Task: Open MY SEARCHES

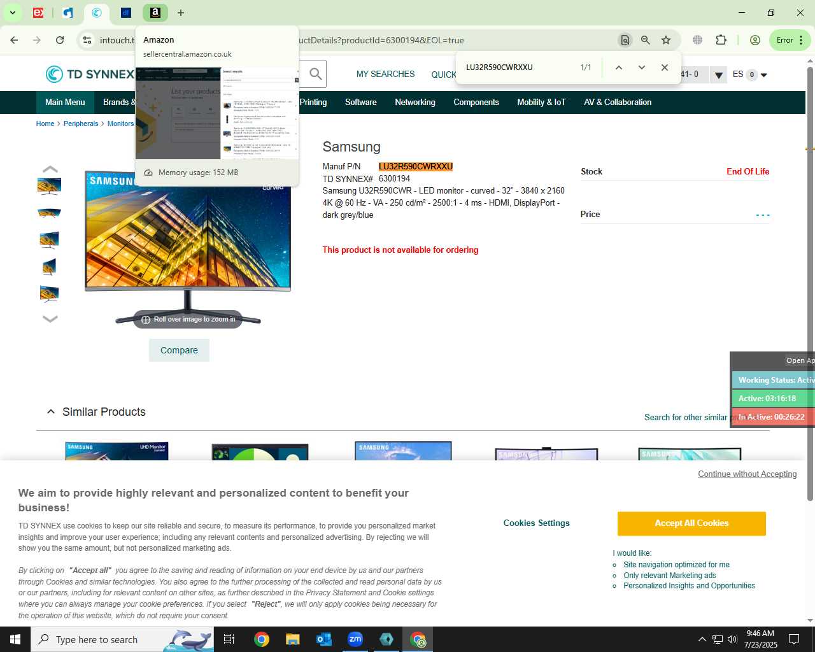Action: pyautogui.click(x=385, y=74)
